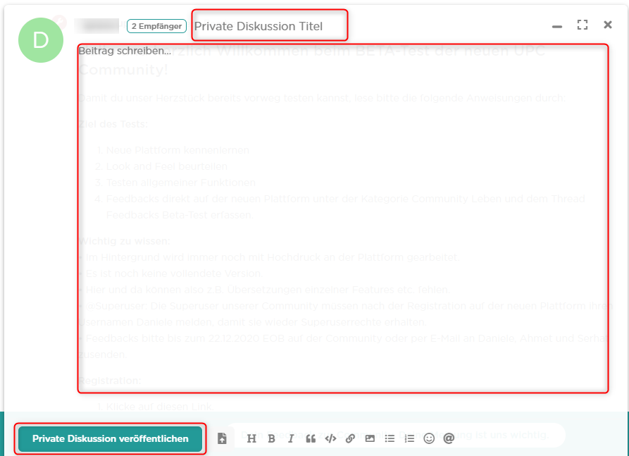629x456 pixels.
Task: Focus the Private Diskussion Titel field
Action: [x=270, y=26]
